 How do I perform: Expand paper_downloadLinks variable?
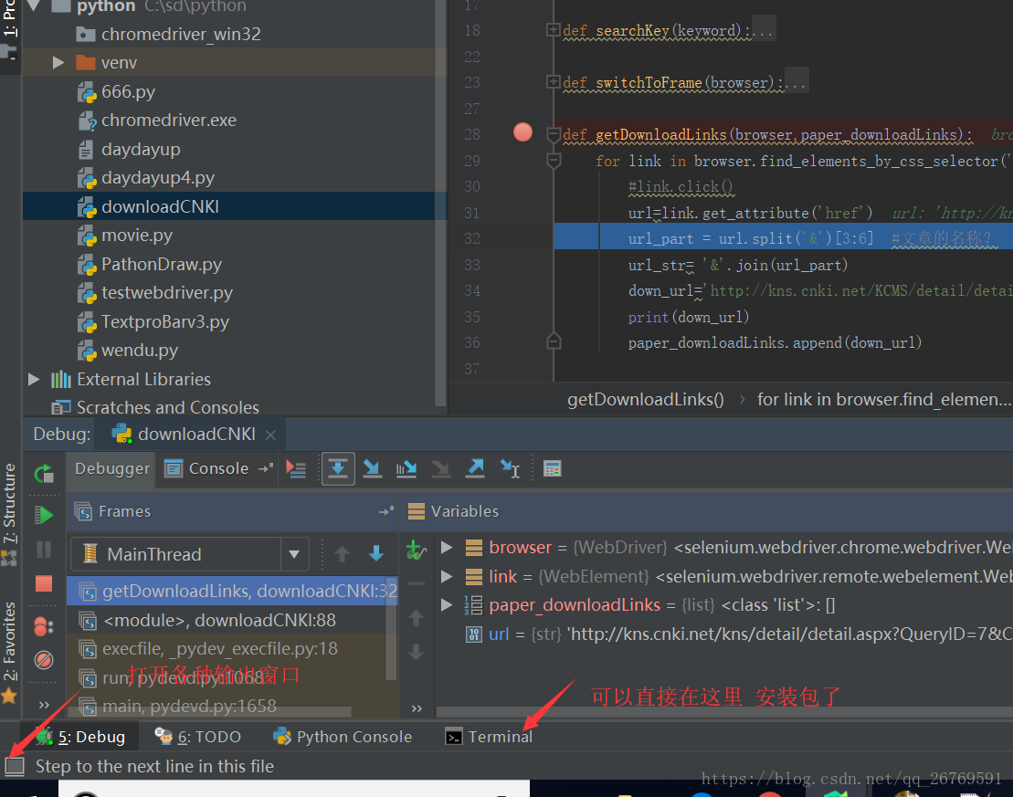tap(447, 605)
